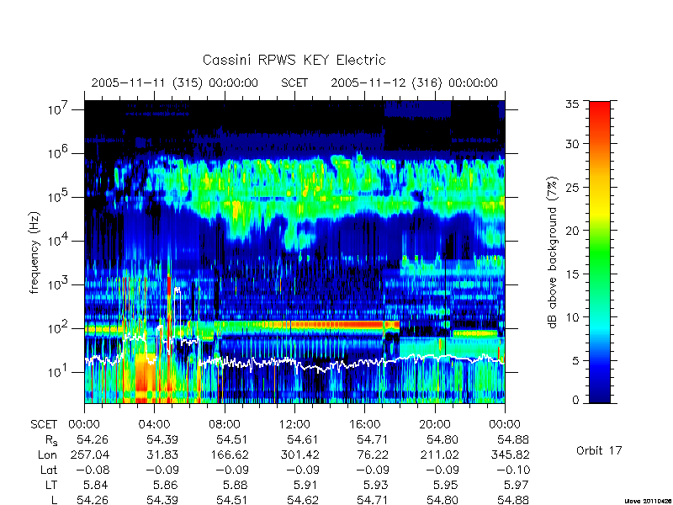
Task: Click the Rs value 54.61
Action: pyautogui.click(x=303, y=439)
